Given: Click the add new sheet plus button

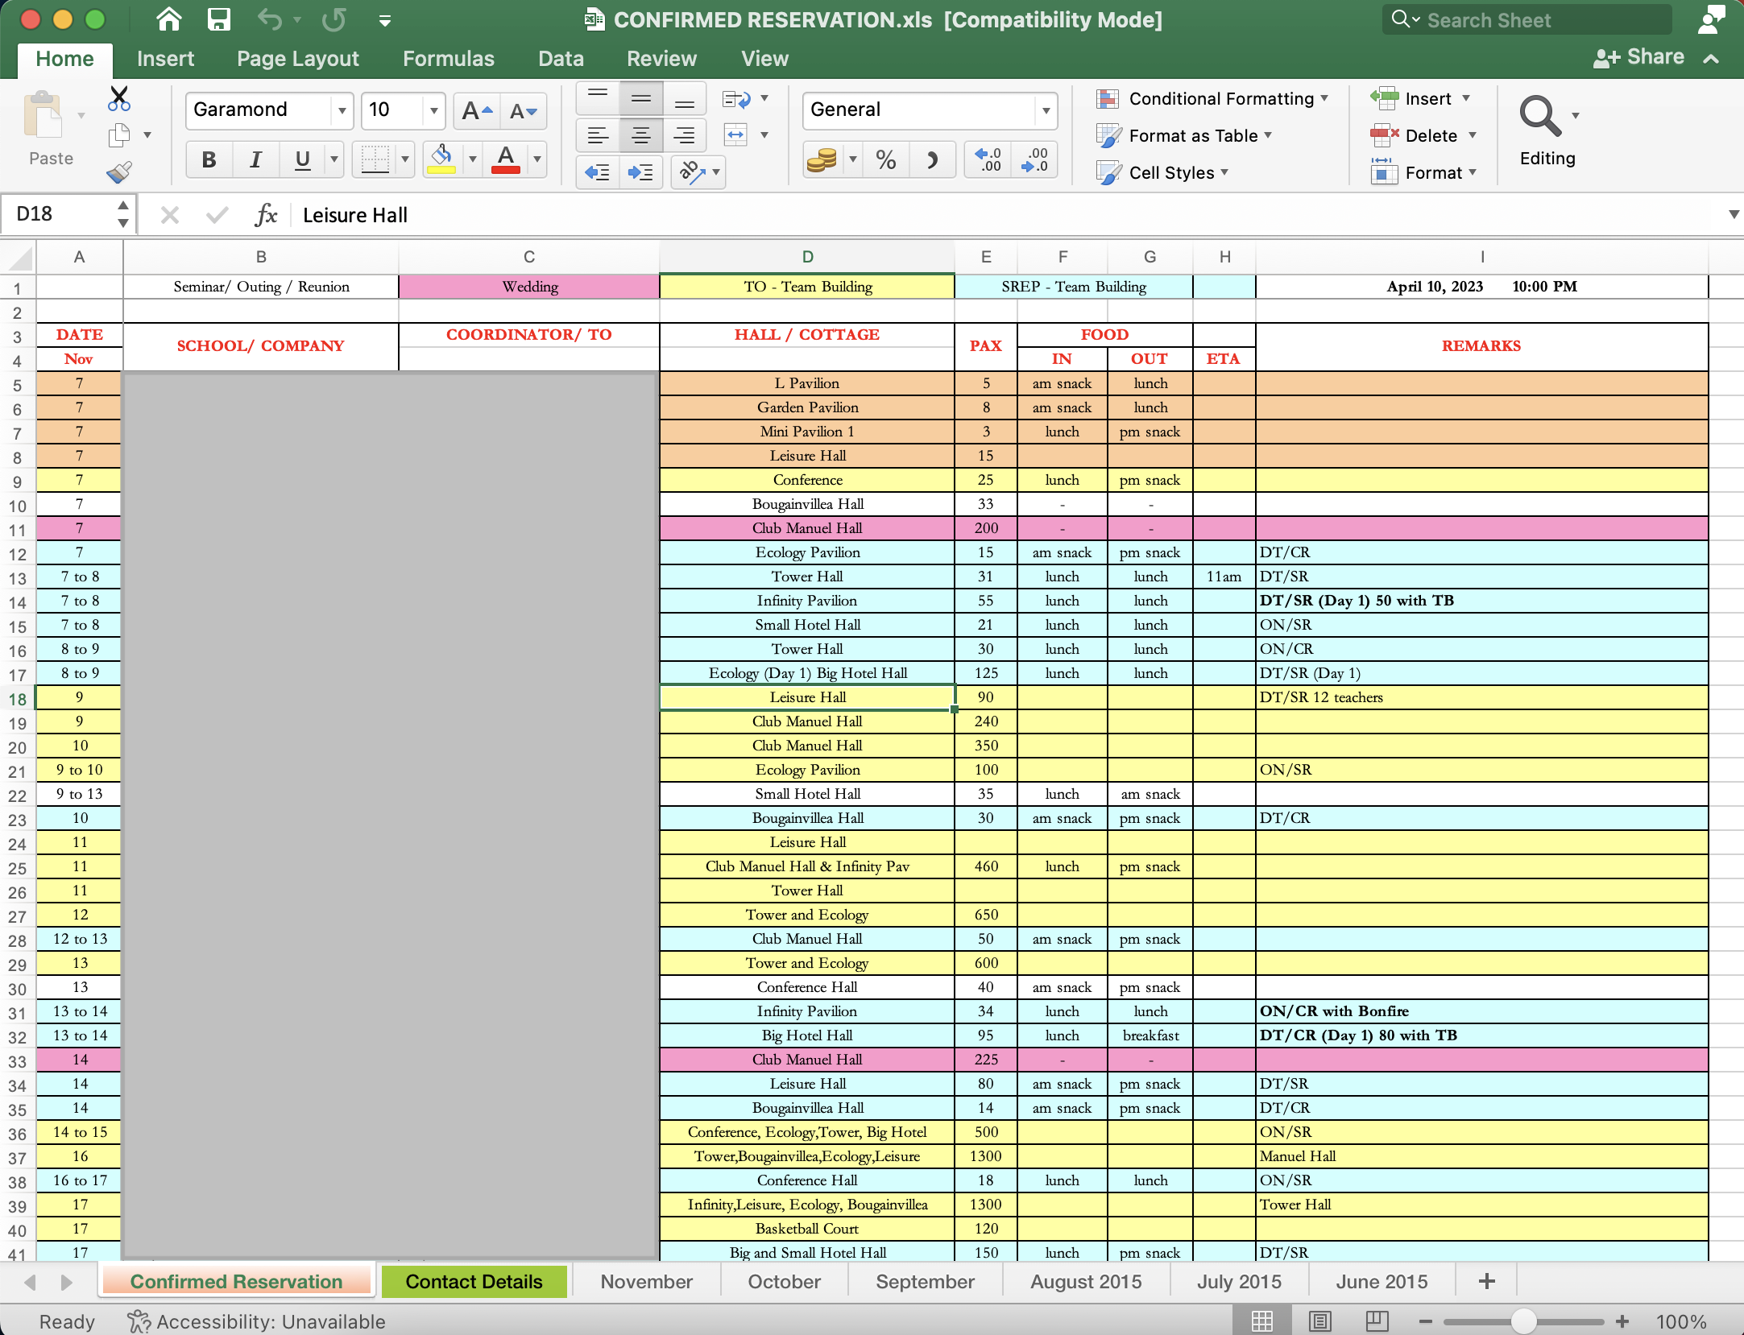Looking at the screenshot, I should pyautogui.click(x=1486, y=1281).
